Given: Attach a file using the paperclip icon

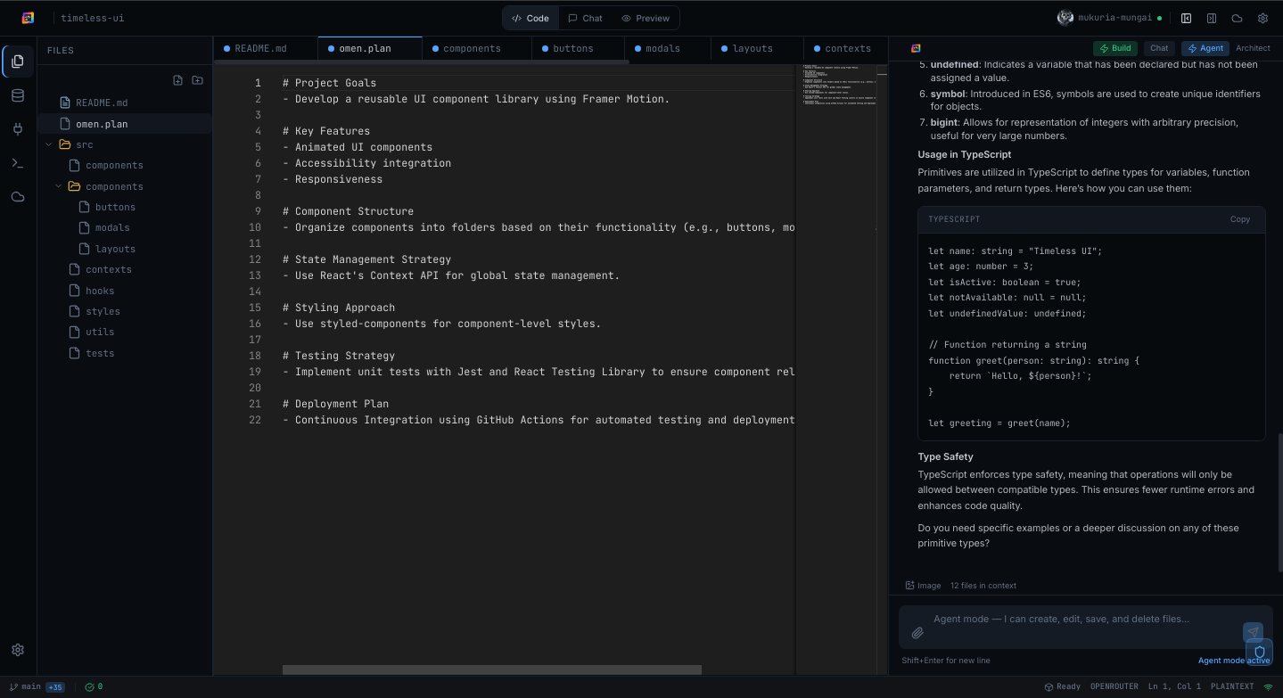Looking at the screenshot, I should pos(917,633).
